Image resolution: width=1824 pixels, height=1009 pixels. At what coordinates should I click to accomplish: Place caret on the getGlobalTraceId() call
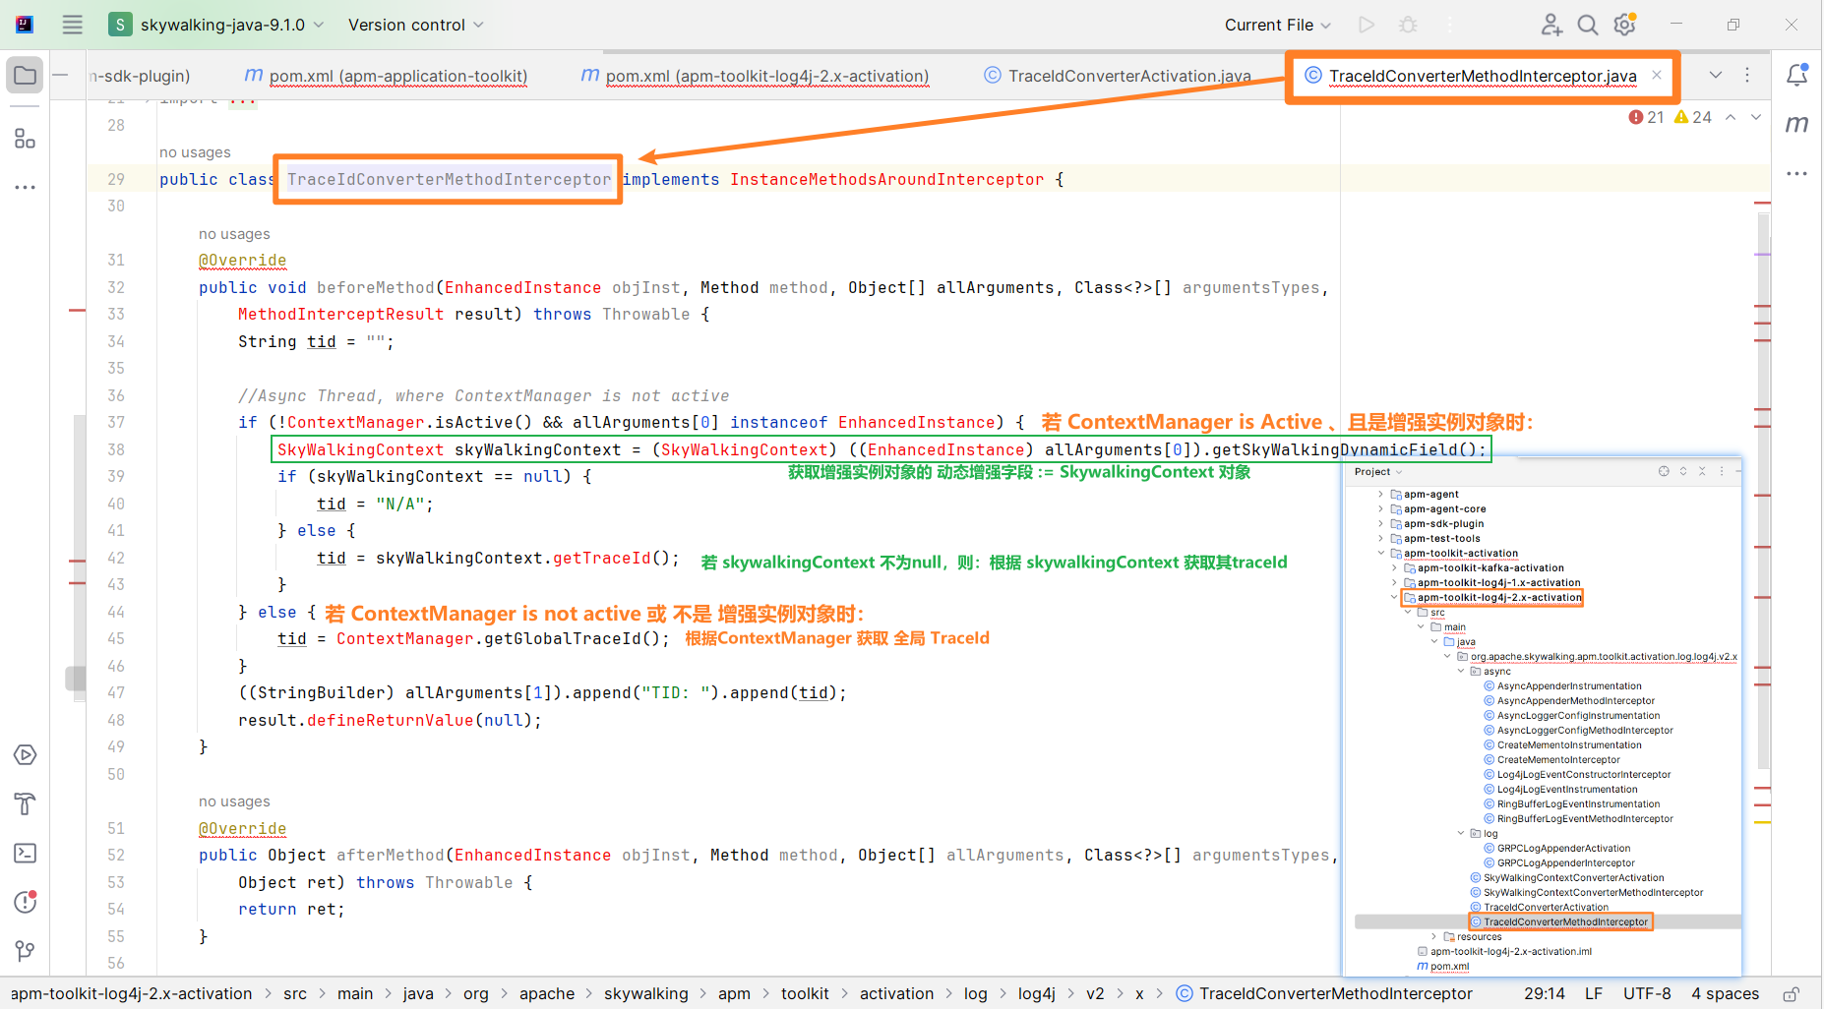(x=572, y=638)
